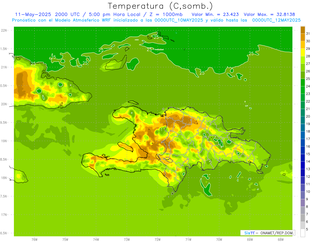This screenshot has width=315, height=243.
Task: Click the "69W" longitude axis label
Action: (x=250, y=240)
